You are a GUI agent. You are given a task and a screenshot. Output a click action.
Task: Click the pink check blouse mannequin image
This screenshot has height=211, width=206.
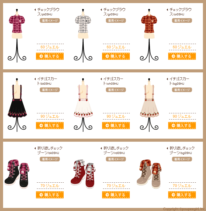tap(17, 36)
